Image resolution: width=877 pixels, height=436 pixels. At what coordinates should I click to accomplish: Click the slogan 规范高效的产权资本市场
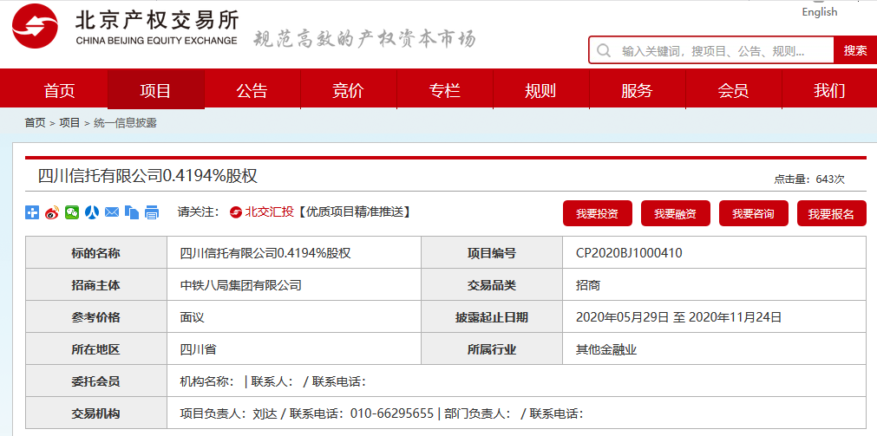365,38
